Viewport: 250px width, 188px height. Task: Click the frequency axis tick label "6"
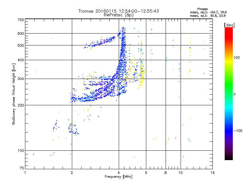(x=146, y=173)
